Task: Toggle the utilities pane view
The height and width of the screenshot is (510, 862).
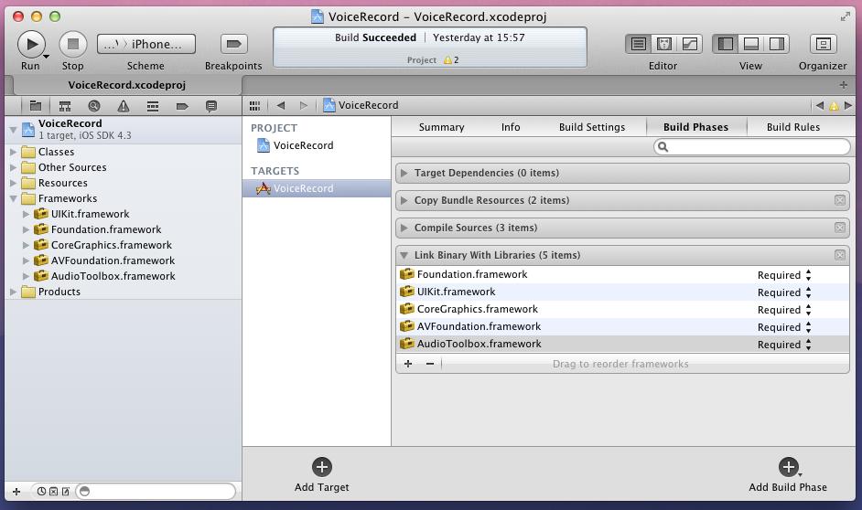Action: click(x=776, y=44)
